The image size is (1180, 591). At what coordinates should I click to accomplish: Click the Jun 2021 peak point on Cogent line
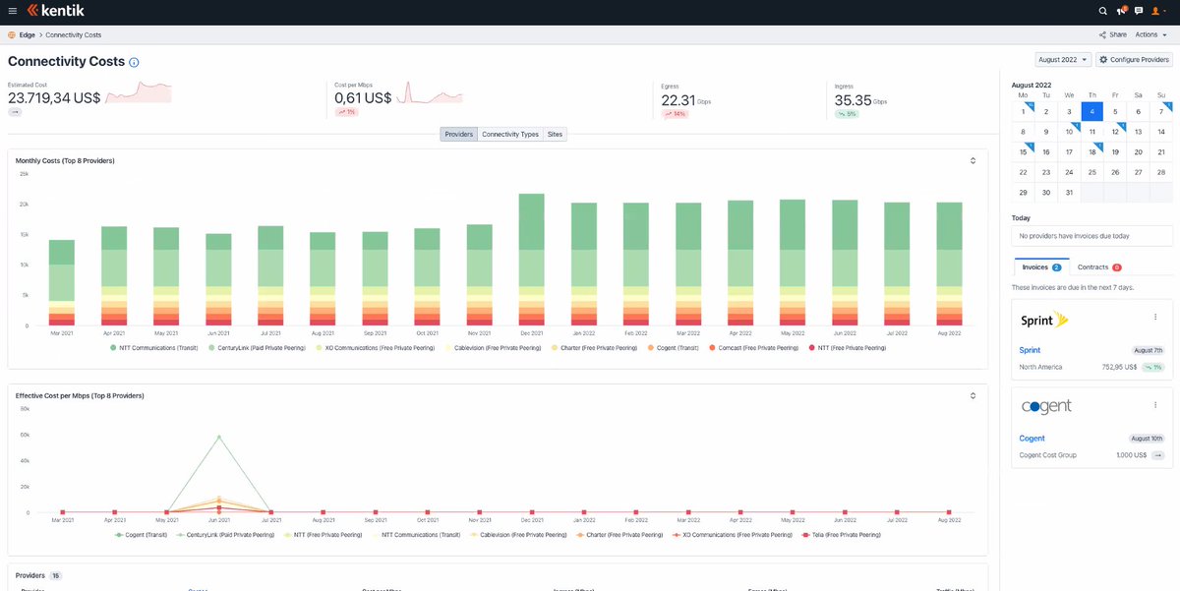(218, 437)
